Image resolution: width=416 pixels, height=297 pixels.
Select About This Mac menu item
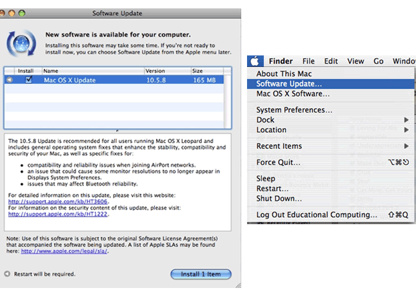pos(331,73)
